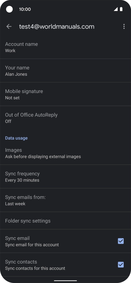
Task: Tap the battery status icon
Action: tap(121, 9)
